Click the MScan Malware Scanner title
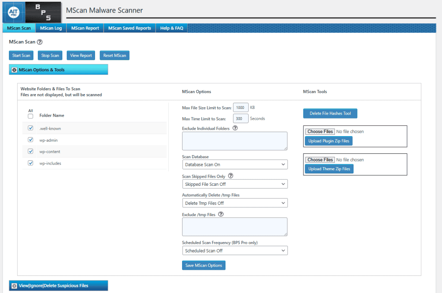 click(104, 10)
